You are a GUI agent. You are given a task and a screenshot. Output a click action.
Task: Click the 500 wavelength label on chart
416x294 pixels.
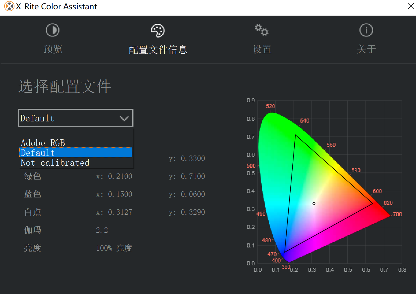[x=251, y=166]
